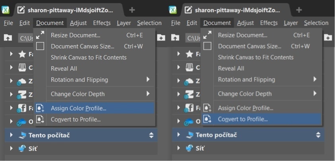Click Resize Document icon in left menu
Screen dimensions: 335x161
tap(40, 35)
